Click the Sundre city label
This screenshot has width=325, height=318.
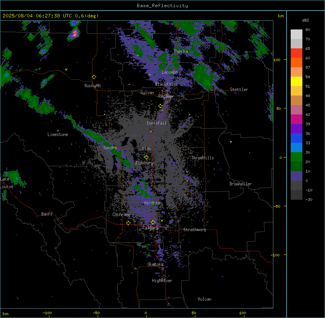point(110,148)
